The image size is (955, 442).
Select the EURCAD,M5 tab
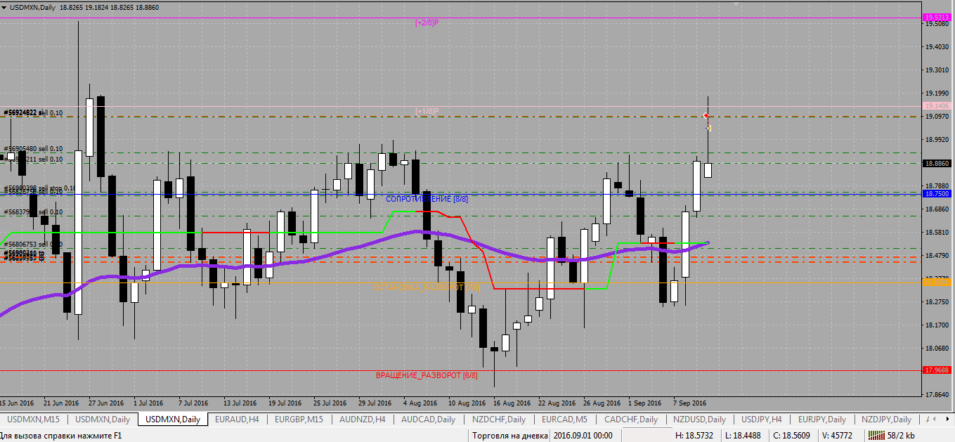[564, 420]
